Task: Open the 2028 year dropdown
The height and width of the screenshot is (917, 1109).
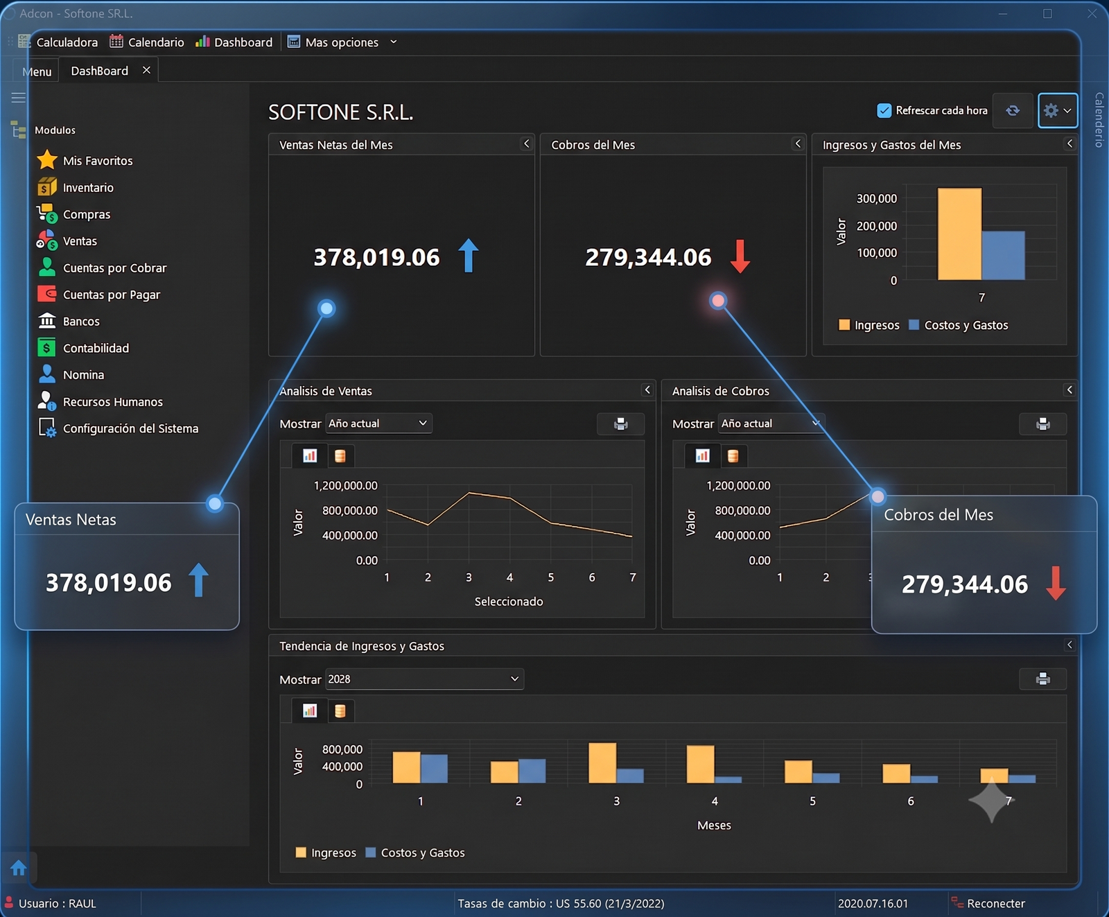Action: pyautogui.click(x=424, y=679)
